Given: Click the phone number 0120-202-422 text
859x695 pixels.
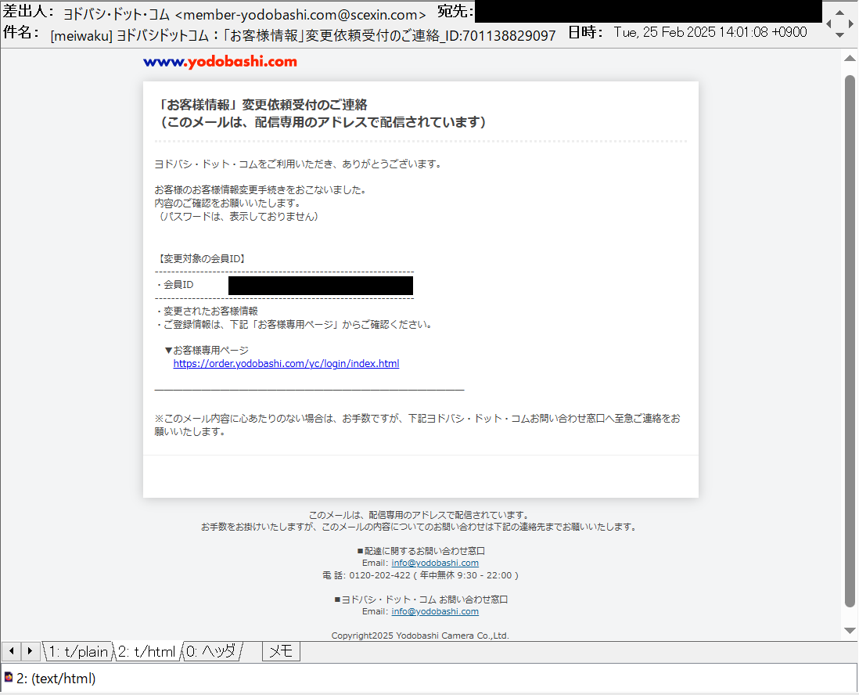Looking at the screenshot, I should tap(379, 575).
